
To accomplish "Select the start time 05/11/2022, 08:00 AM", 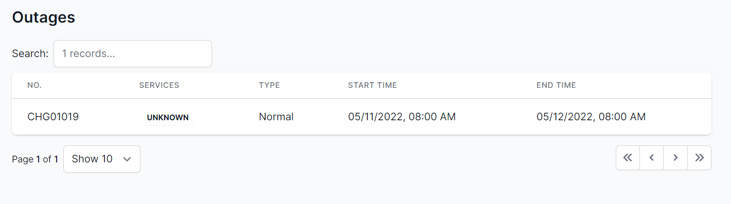I will tap(402, 117).
